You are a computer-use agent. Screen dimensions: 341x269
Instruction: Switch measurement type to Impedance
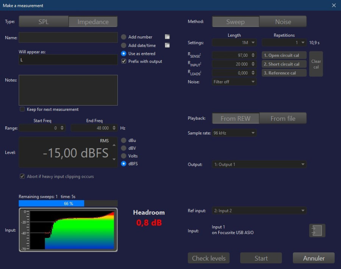(93, 22)
